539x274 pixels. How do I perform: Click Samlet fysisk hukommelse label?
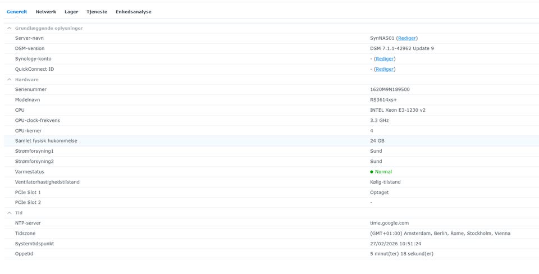(46, 141)
